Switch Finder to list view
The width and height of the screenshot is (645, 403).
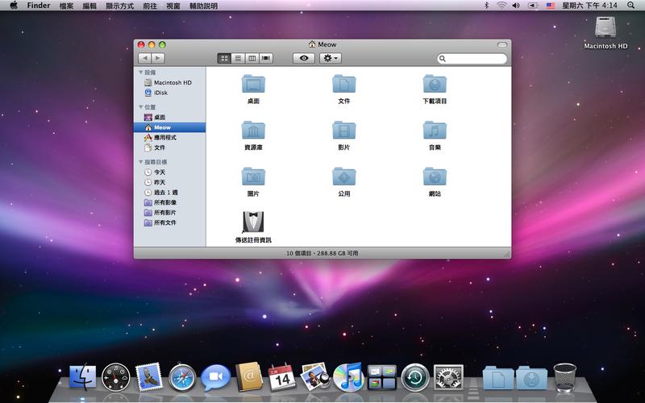coord(238,58)
